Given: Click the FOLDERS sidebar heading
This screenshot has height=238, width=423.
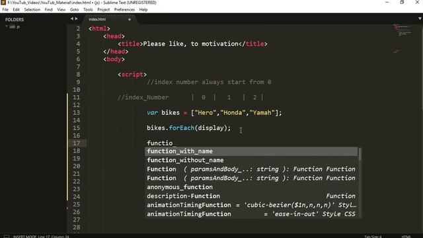Looking at the screenshot, I should 15,20.
